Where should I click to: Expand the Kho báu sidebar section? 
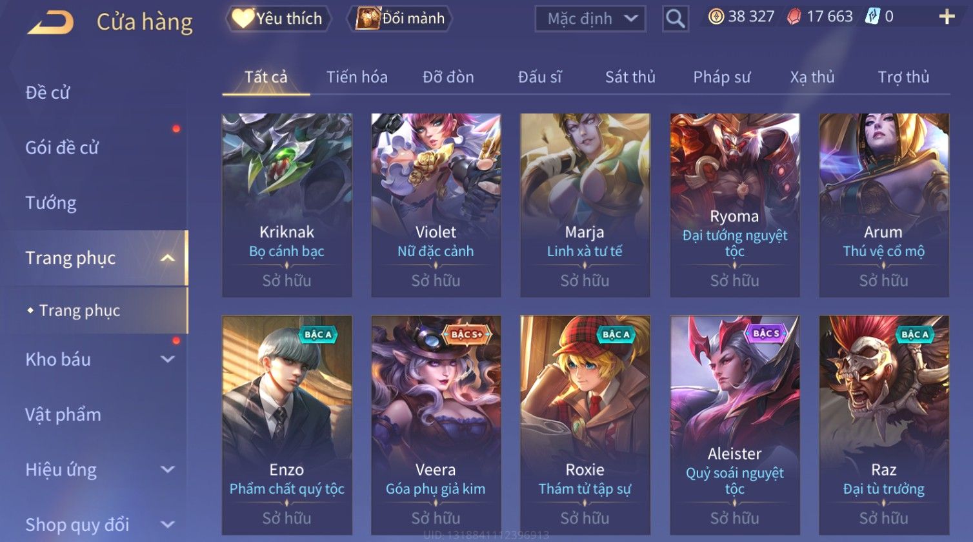click(x=168, y=359)
